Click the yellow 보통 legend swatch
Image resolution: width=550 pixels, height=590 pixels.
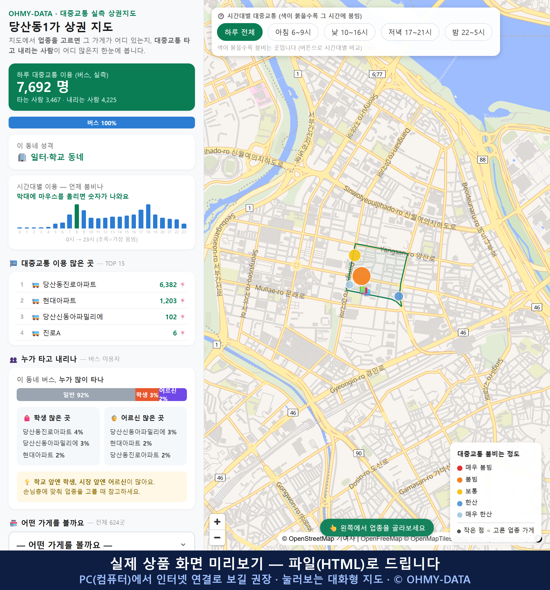click(x=460, y=492)
